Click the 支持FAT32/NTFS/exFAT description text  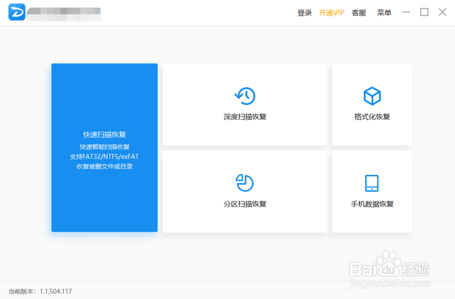click(x=104, y=156)
